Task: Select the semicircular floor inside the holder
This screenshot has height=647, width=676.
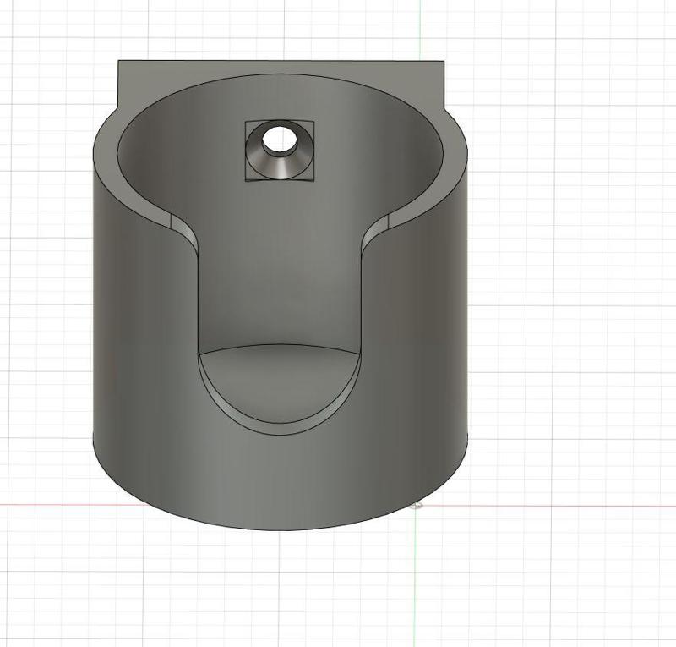Action: [x=280, y=382]
